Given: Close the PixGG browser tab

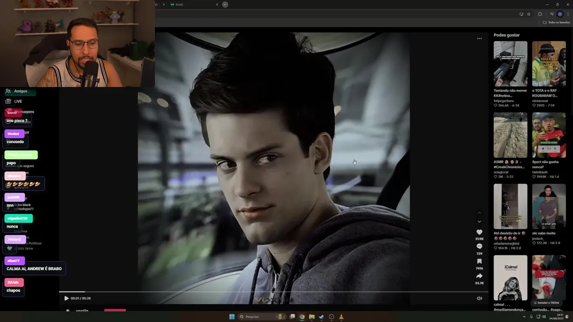Looking at the screenshot, I should [217, 4].
